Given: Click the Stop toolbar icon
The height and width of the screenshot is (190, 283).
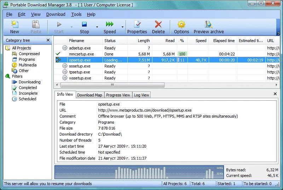Looking at the screenshot, I should point(84,24).
